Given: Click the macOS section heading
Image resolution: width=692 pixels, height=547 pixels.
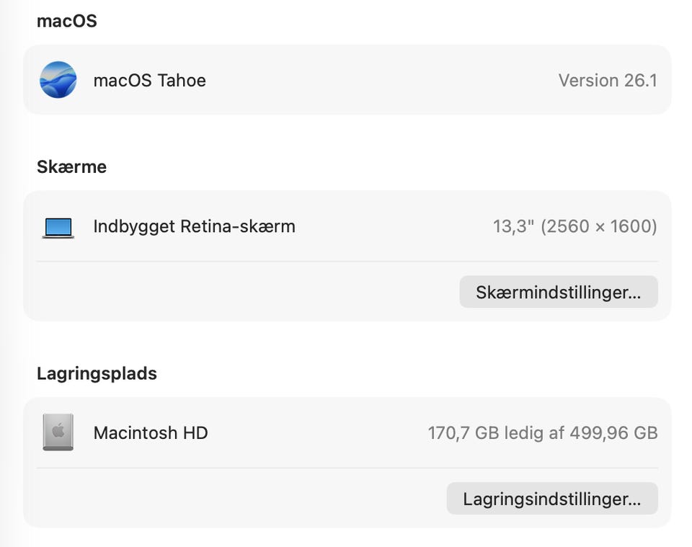Looking at the screenshot, I should pos(66,21).
